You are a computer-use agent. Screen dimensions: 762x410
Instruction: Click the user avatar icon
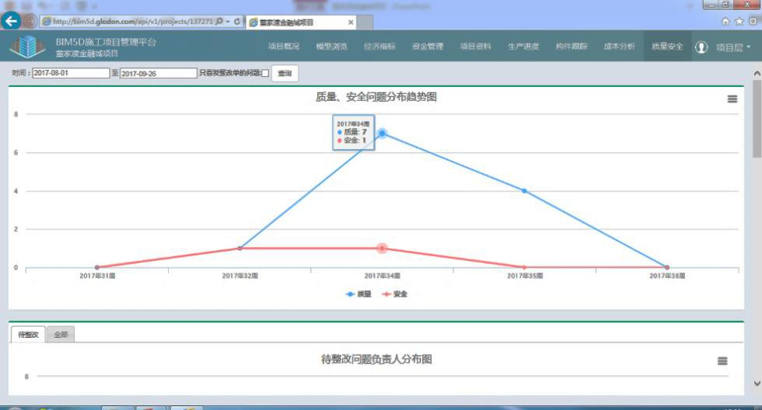coord(701,47)
